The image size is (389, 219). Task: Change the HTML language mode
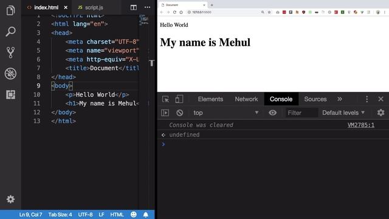point(117,215)
